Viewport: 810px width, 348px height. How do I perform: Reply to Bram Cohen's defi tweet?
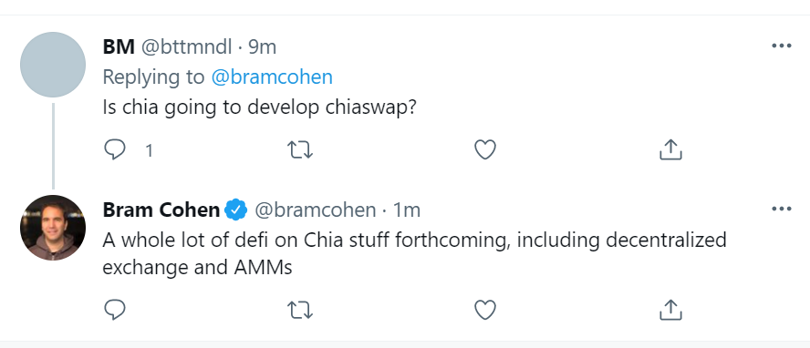pos(115,310)
